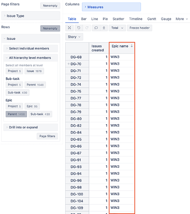
Task: Click the Freeze header button
Action: pos(139,28)
